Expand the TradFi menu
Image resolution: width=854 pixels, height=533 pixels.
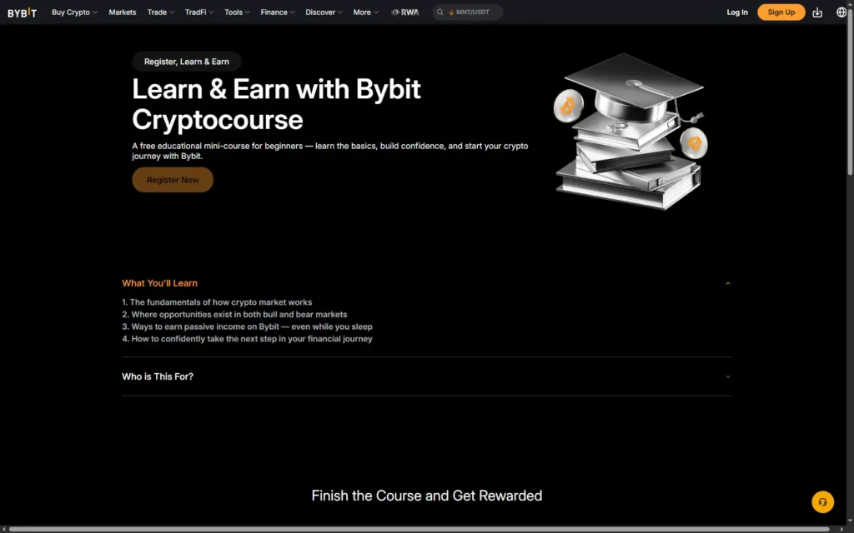pos(199,12)
